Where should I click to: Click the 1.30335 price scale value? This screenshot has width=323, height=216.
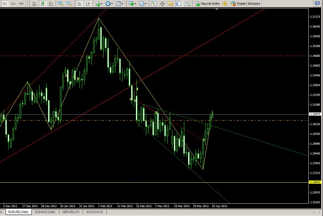tap(315, 124)
